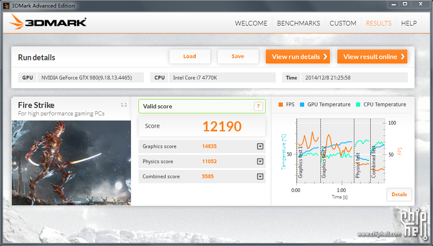Click the run time 2014/12/8 21:25:58
The height and width of the screenshot is (246, 433).
328,77
